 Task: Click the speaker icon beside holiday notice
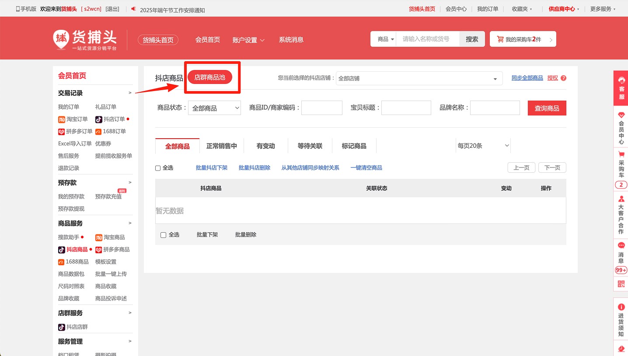(133, 9)
